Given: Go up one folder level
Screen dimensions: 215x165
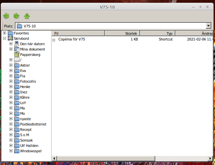Looking at the screenshot, I should pyautogui.click(x=27, y=16).
